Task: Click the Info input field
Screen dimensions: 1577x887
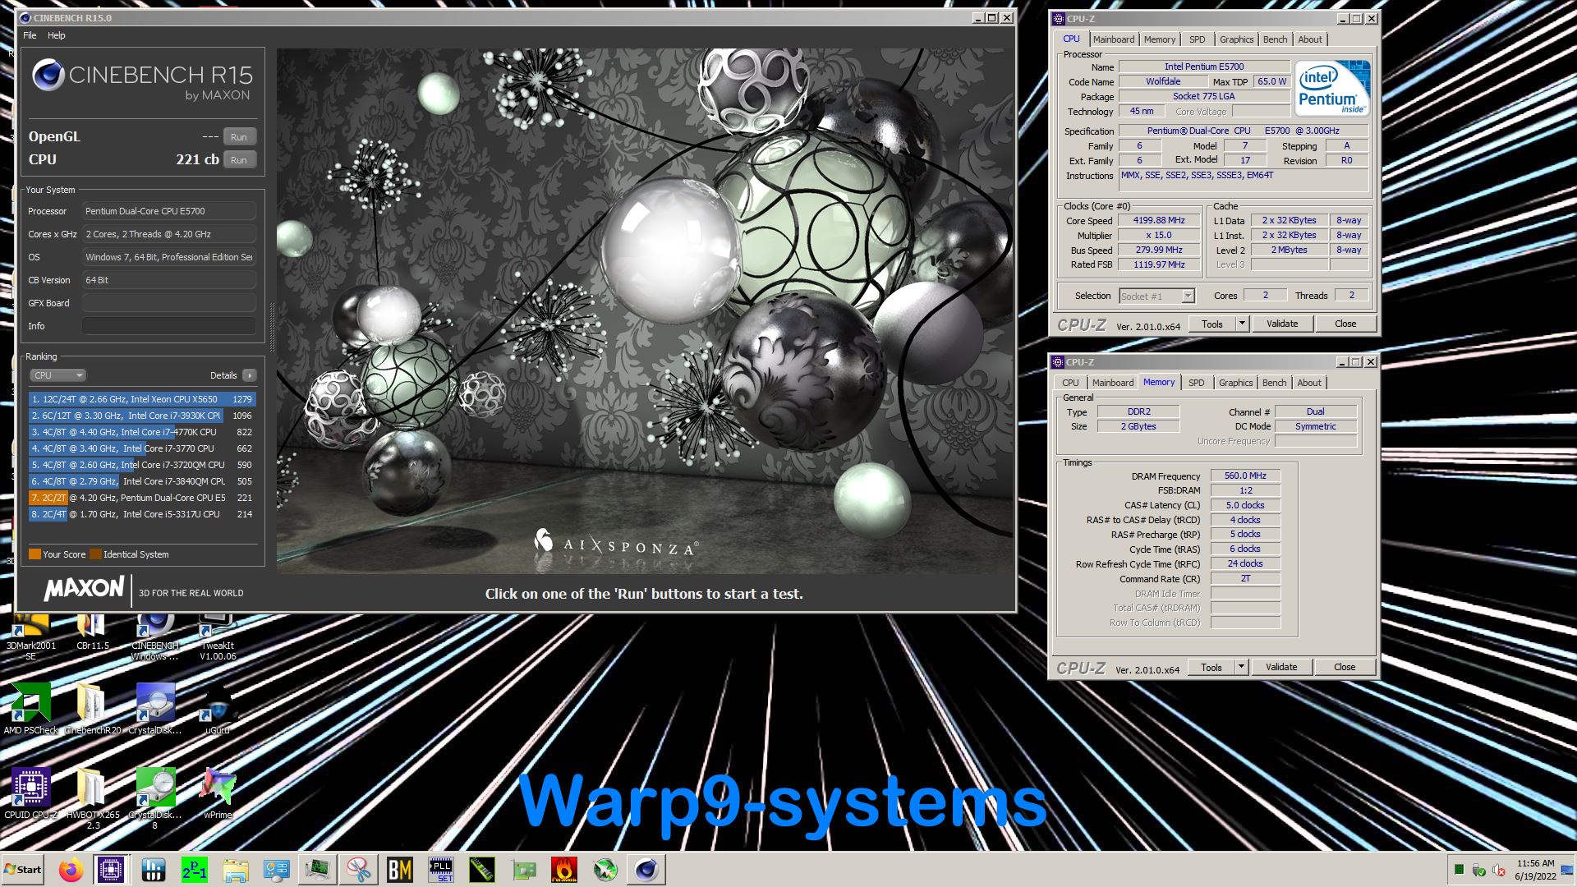Action: (x=169, y=326)
